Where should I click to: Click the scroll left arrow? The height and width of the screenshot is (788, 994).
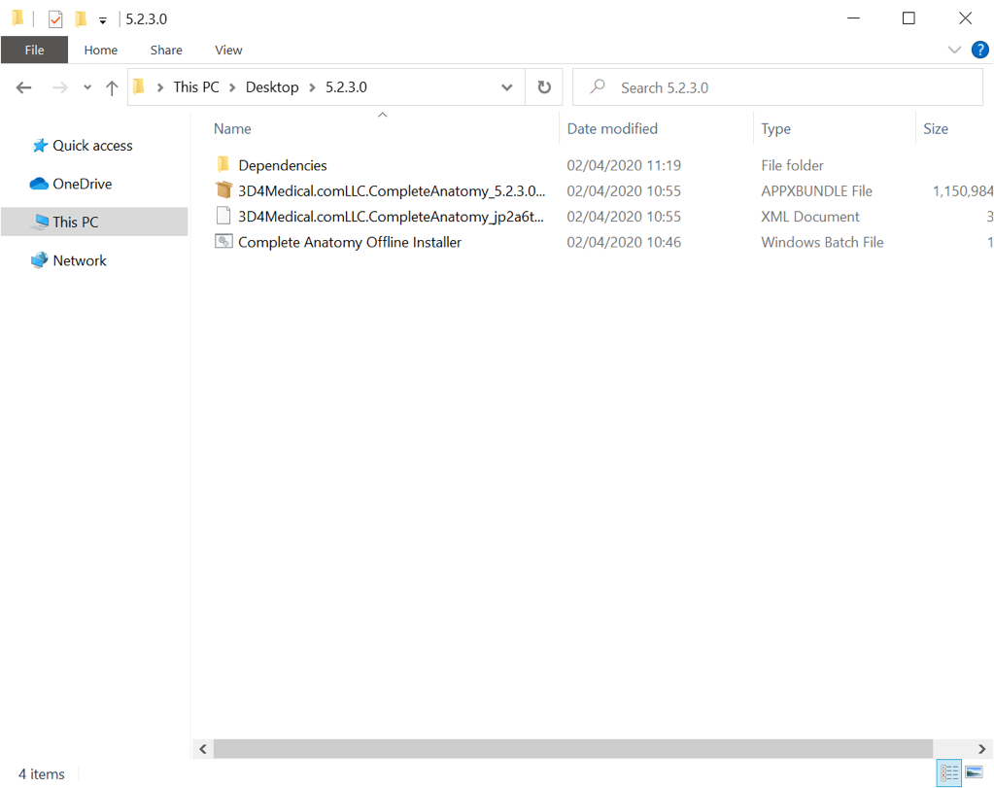click(x=203, y=749)
